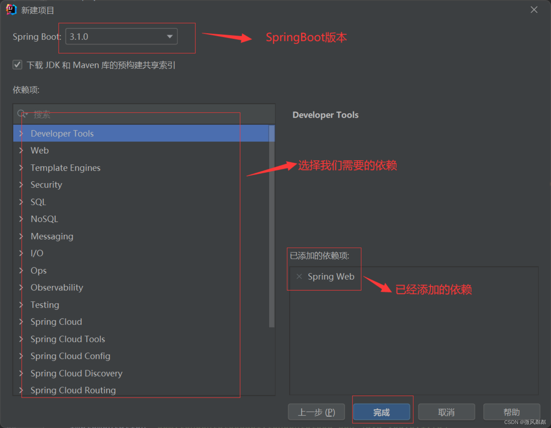This screenshot has height=428, width=551.
Task: Expand the I/O category chevron
Action: (x=21, y=253)
